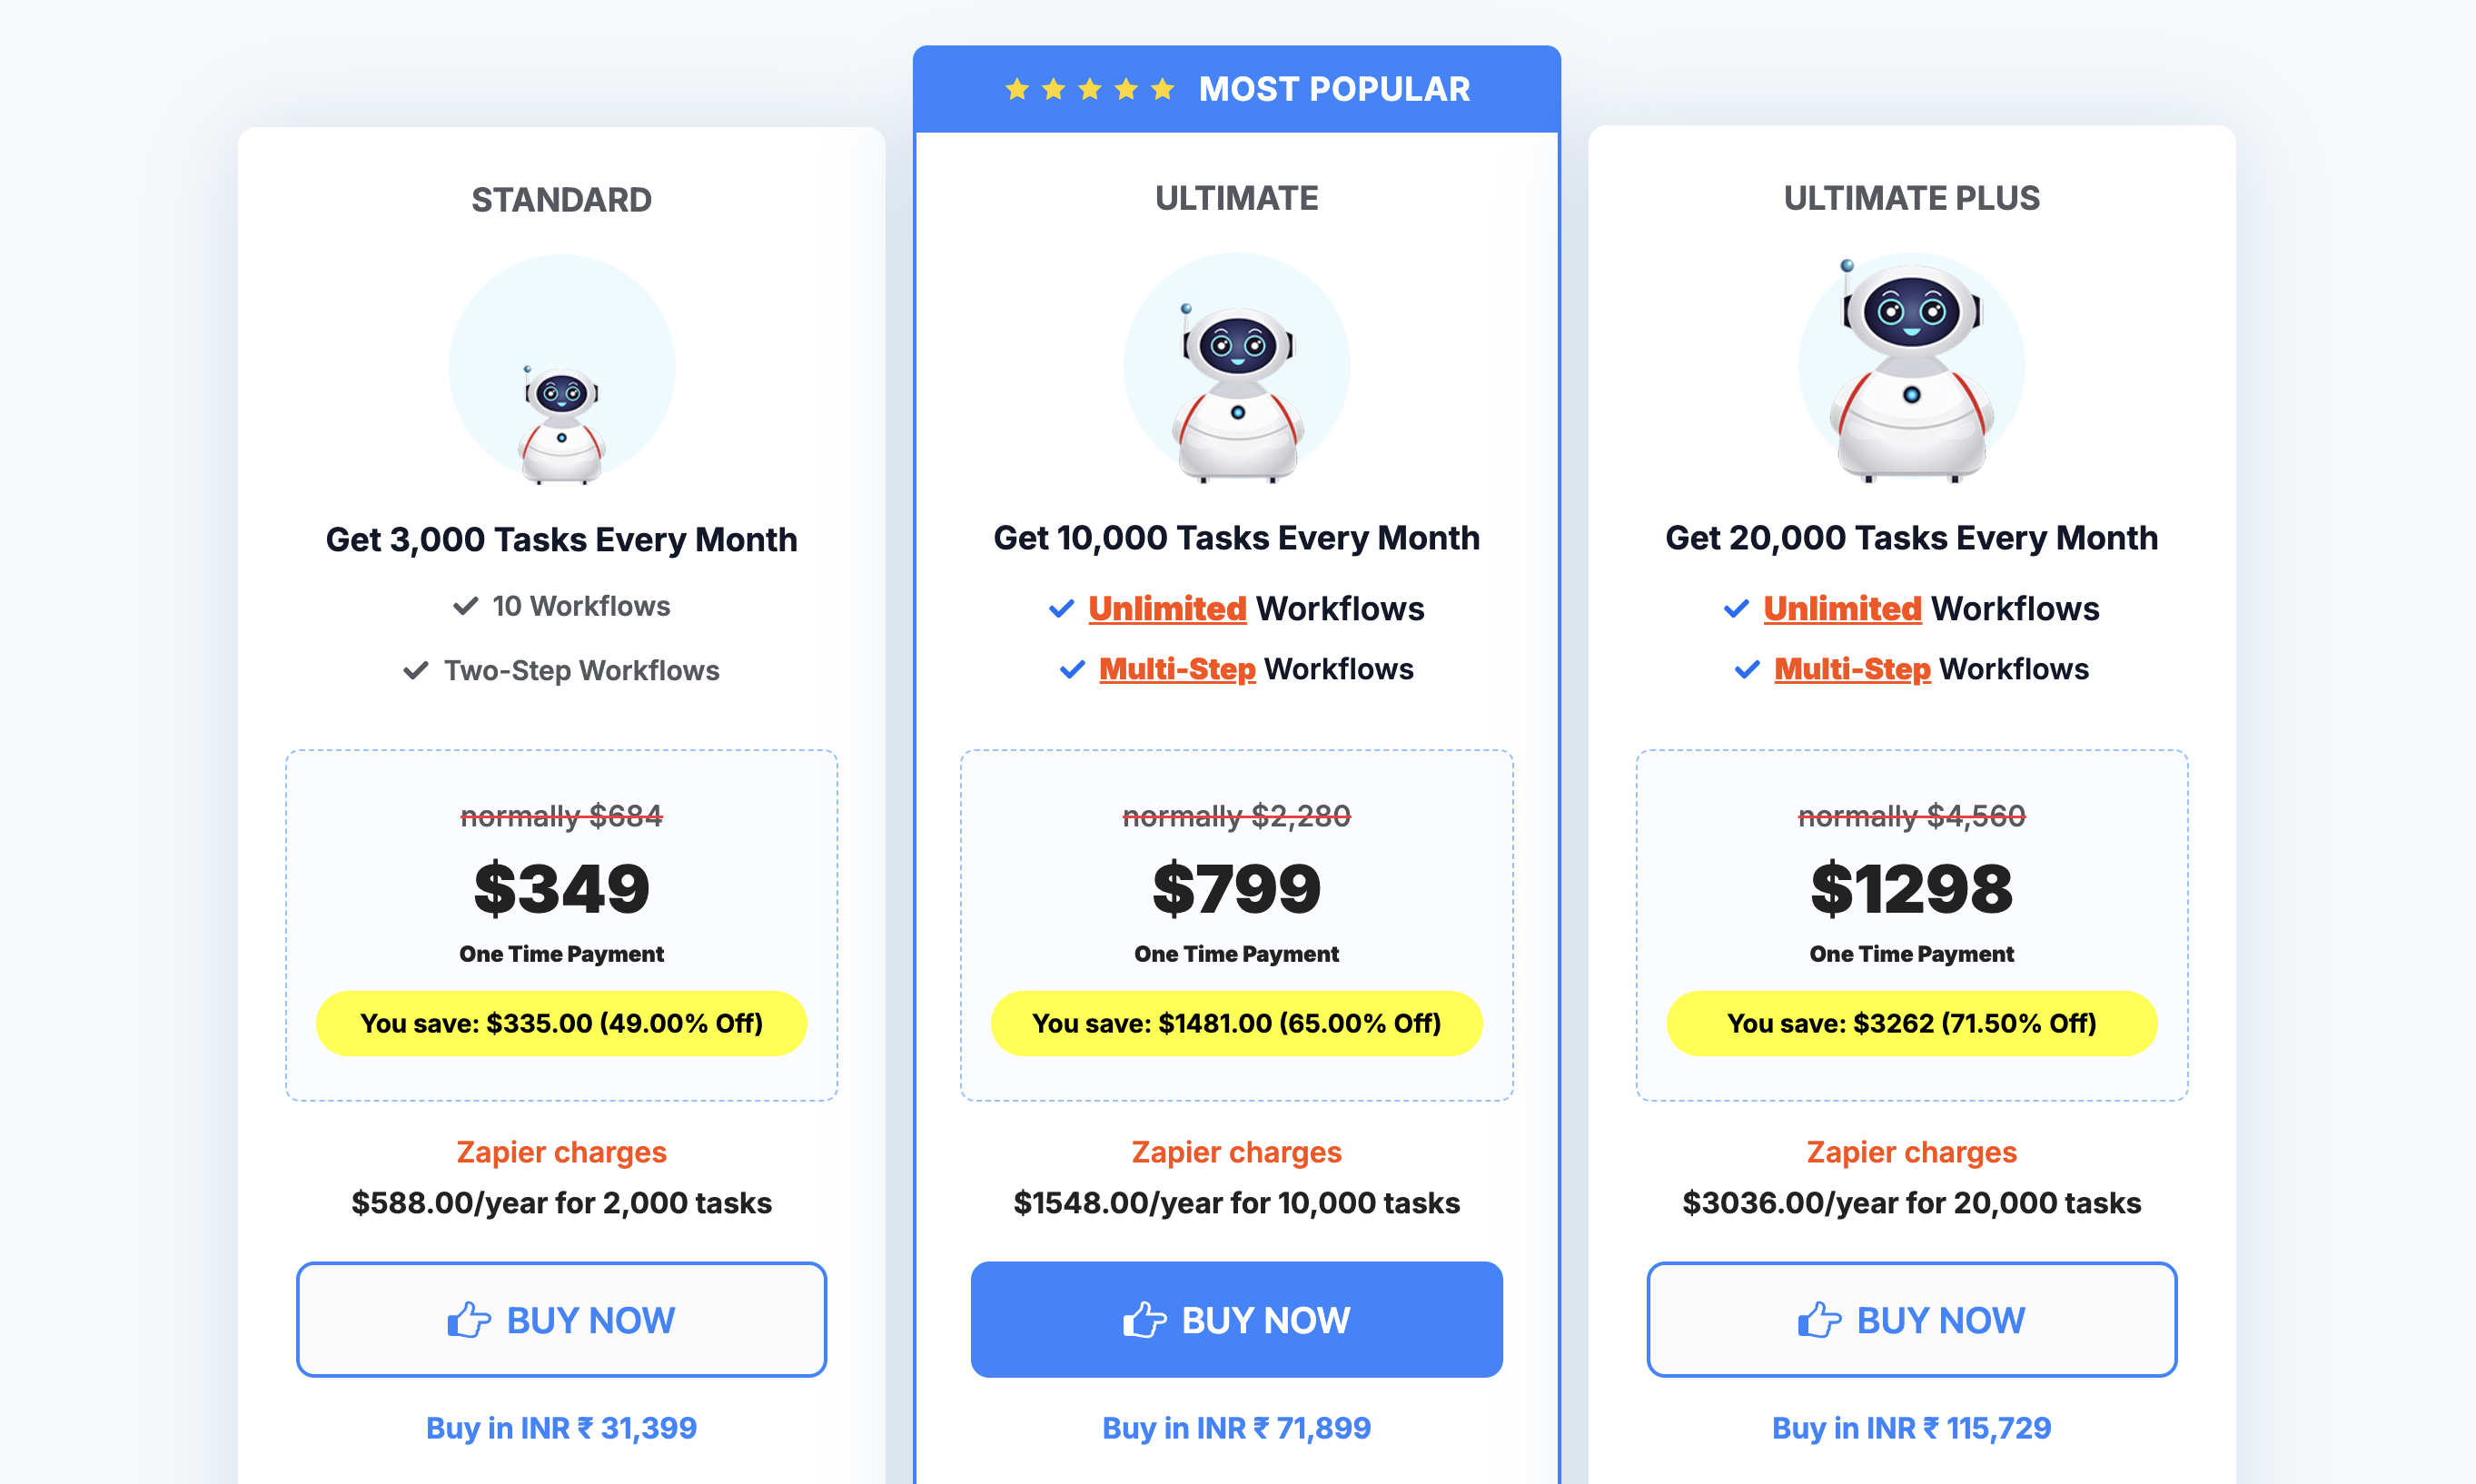
Task: Click the last star in MOST POPULAR banner
Action: [1163, 88]
